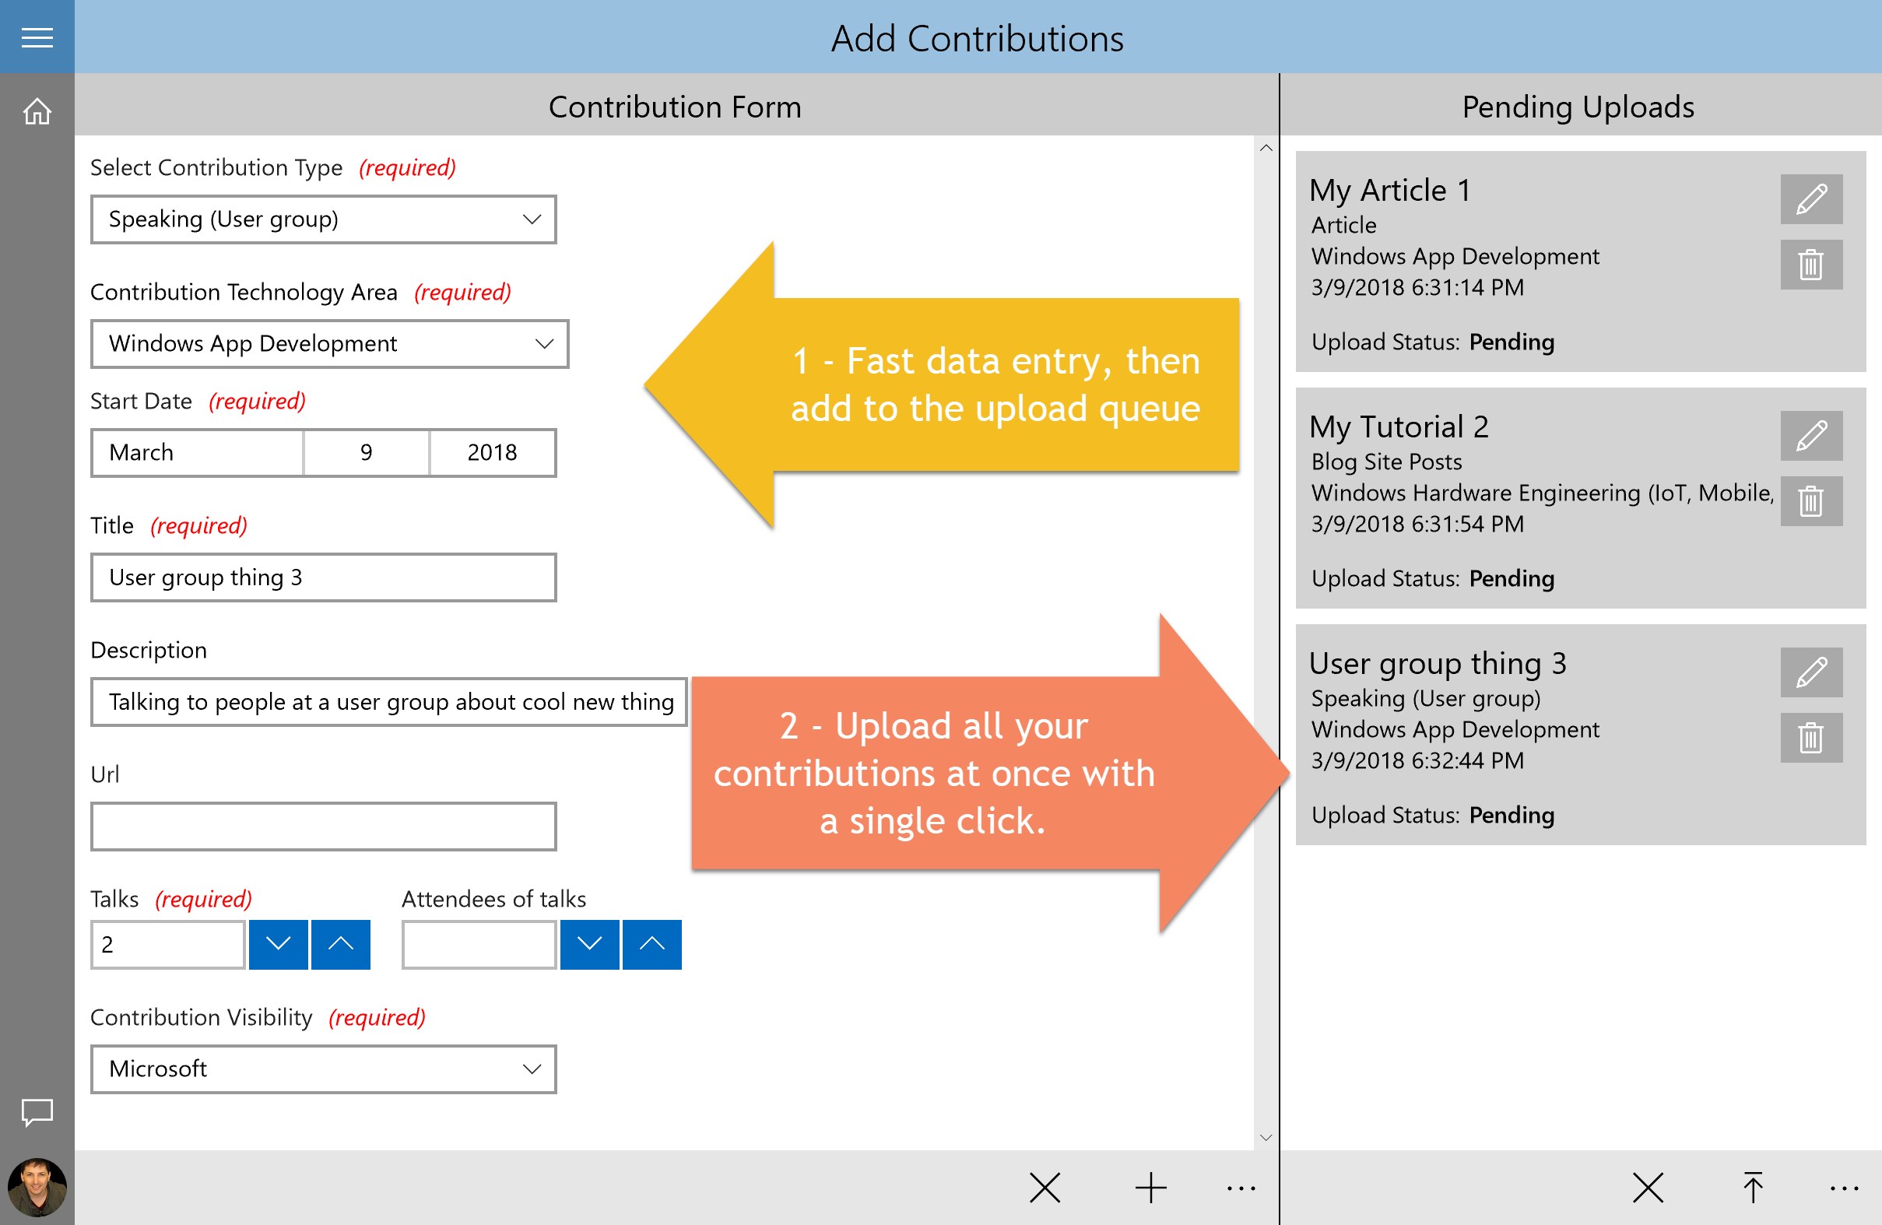Click into the Url text field
The image size is (1882, 1225).
pos(324,826)
